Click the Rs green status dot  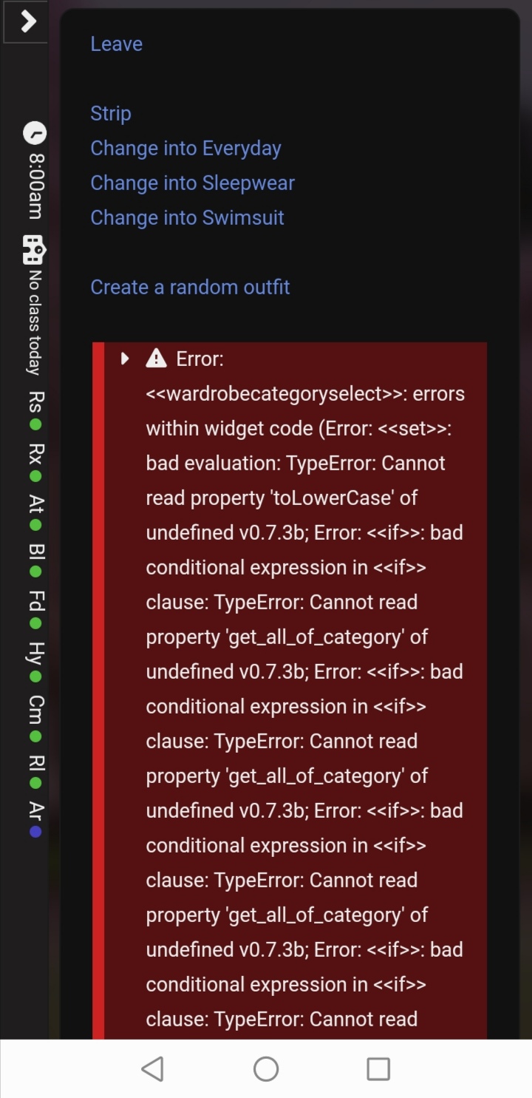[35, 424]
